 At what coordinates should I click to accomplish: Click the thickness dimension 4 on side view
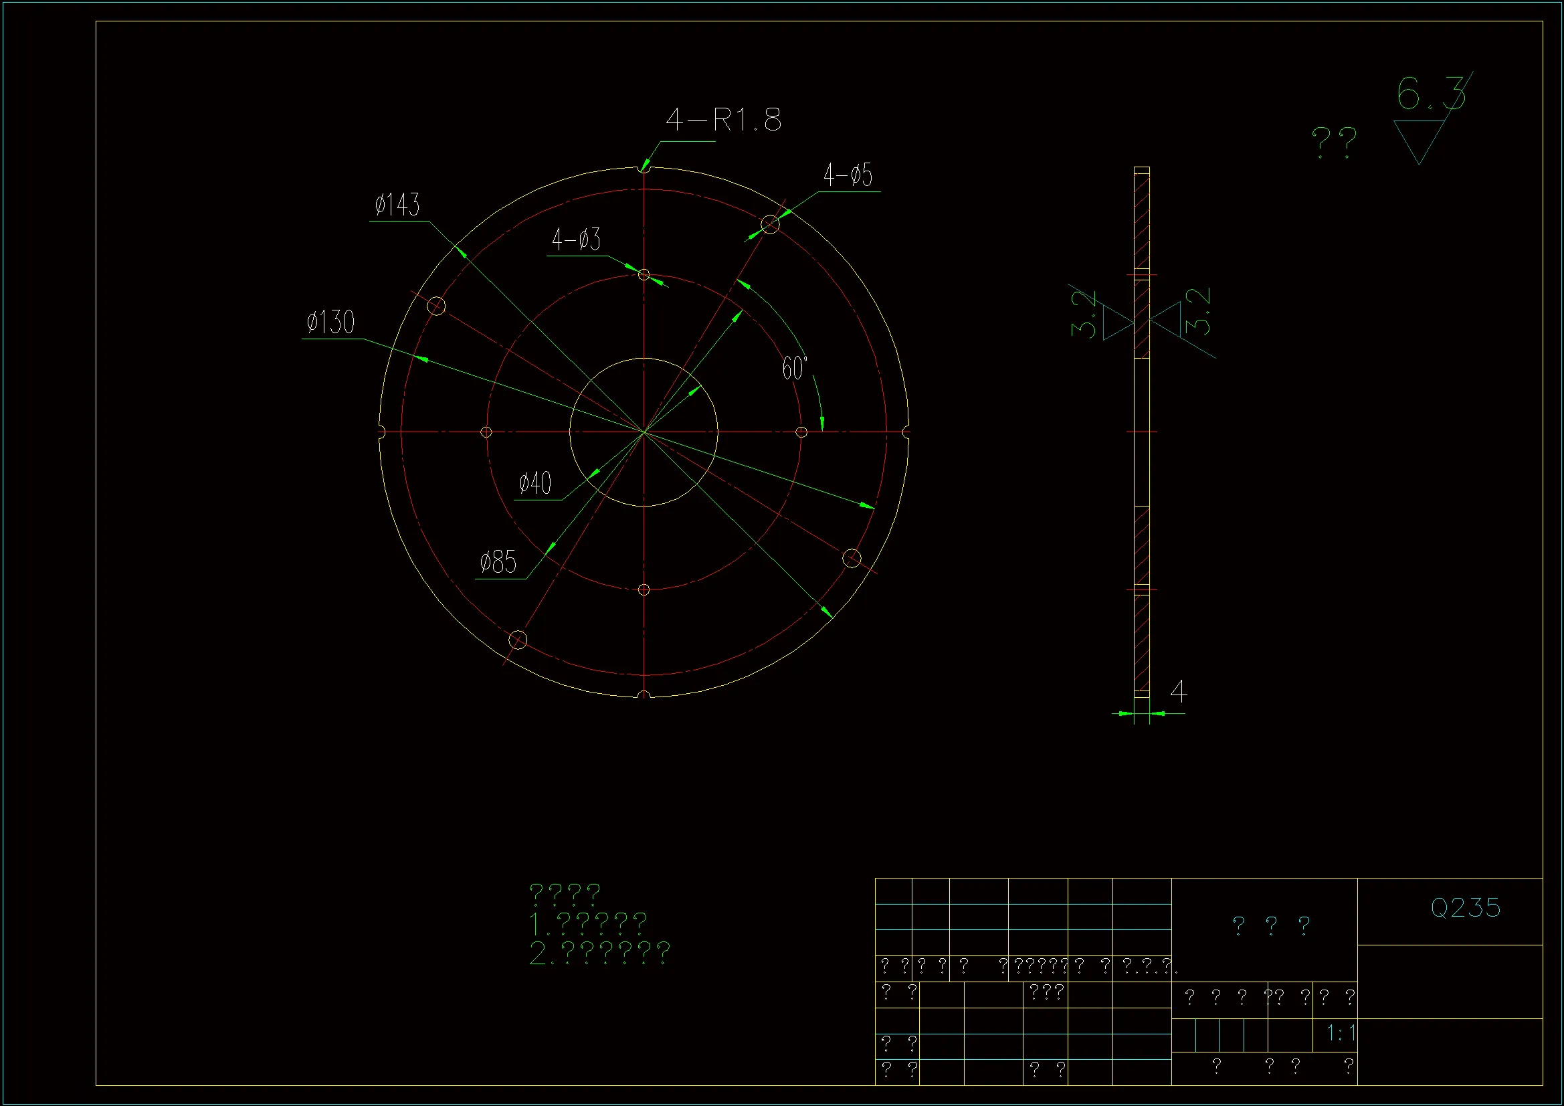[x=1179, y=692]
